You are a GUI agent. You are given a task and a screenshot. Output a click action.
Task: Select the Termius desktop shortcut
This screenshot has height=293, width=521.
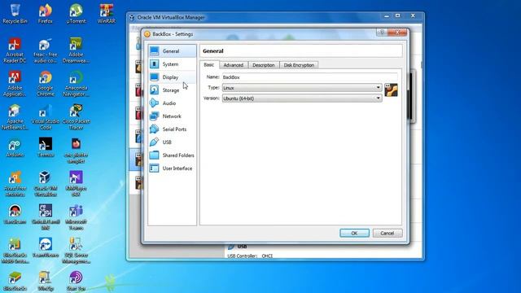(x=46, y=148)
